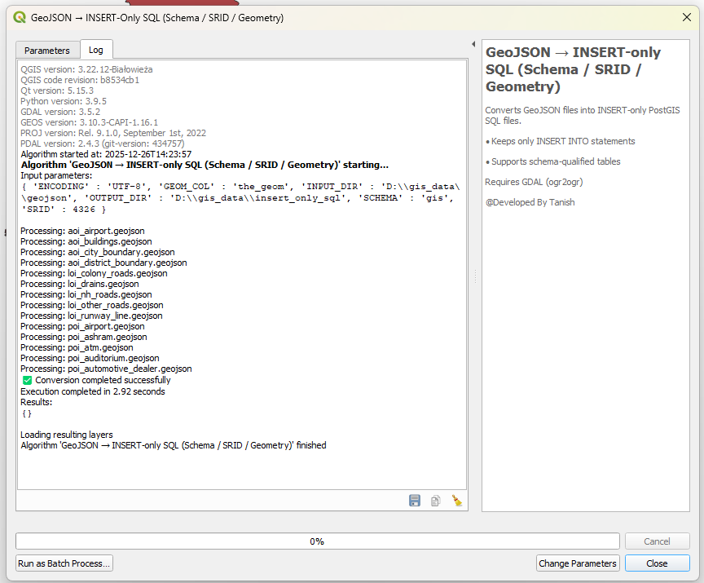The height and width of the screenshot is (583, 704).
Task: Click 'Processing: loi_drains.geojson' line
Action: pyautogui.click(x=80, y=284)
